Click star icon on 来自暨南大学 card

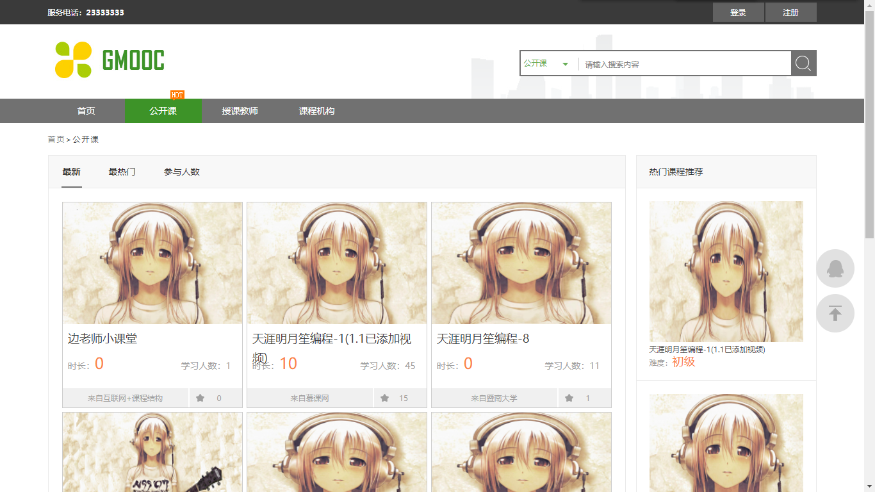click(x=569, y=398)
